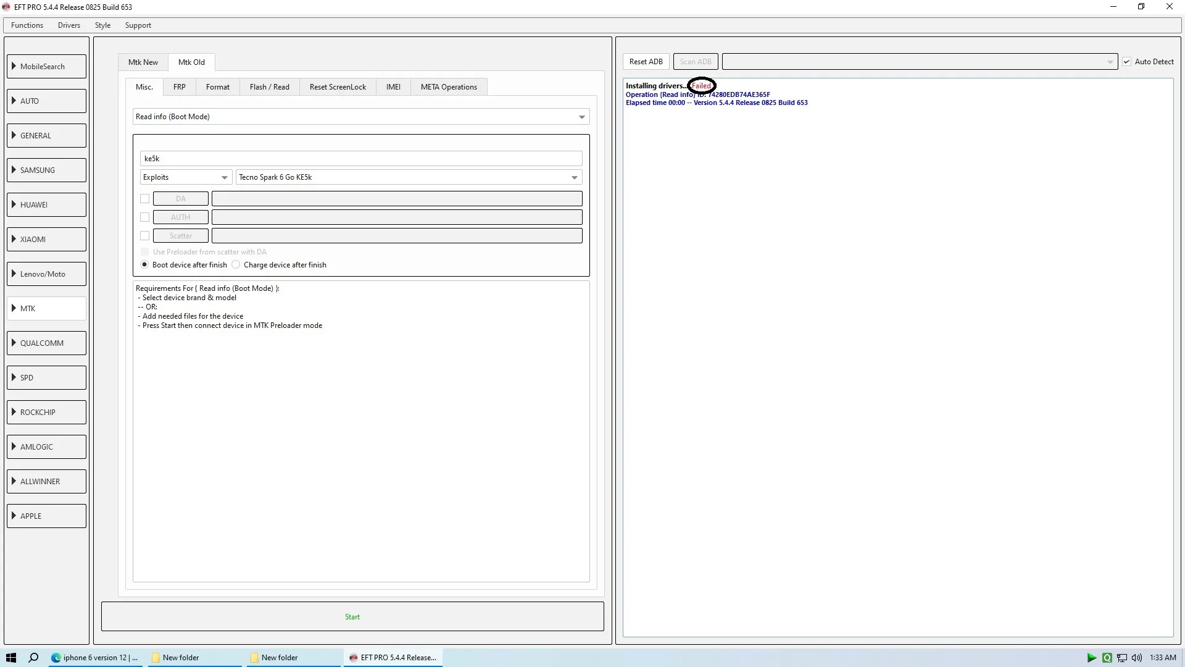
Task: Click the ke5k model search field
Action: [x=361, y=159]
